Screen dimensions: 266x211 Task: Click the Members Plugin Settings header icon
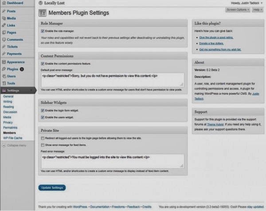43,13
